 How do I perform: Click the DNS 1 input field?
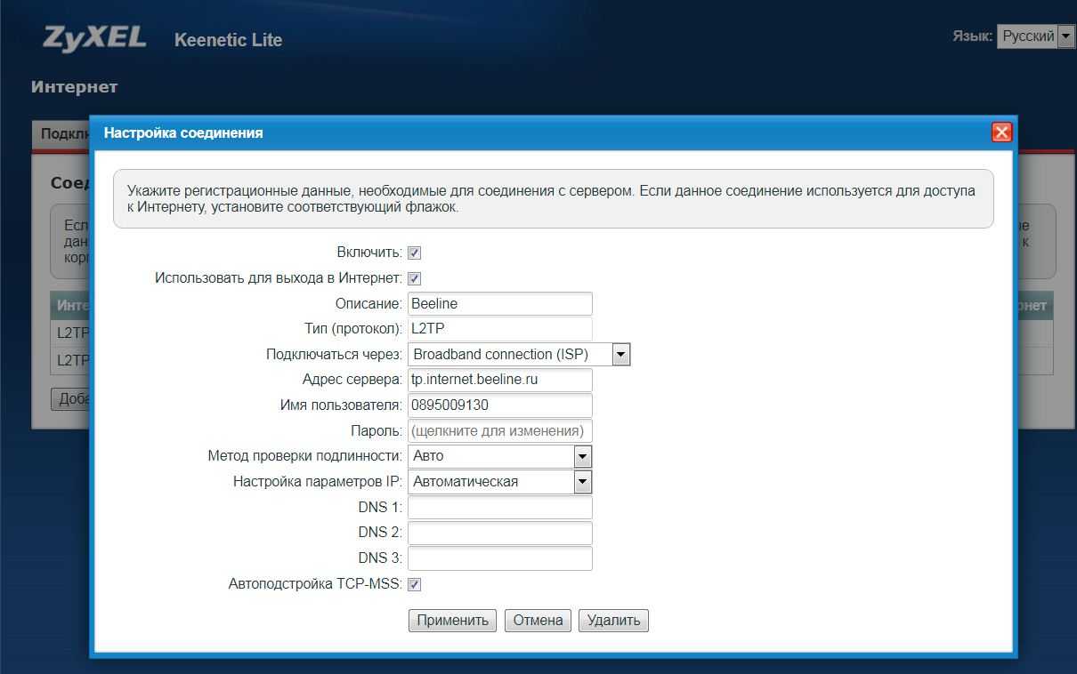[500, 508]
